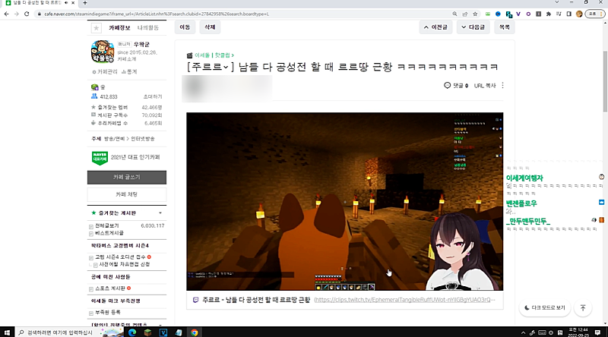
Task: Open the zoom magnifier icon in address bar
Action: coord(454,14)
